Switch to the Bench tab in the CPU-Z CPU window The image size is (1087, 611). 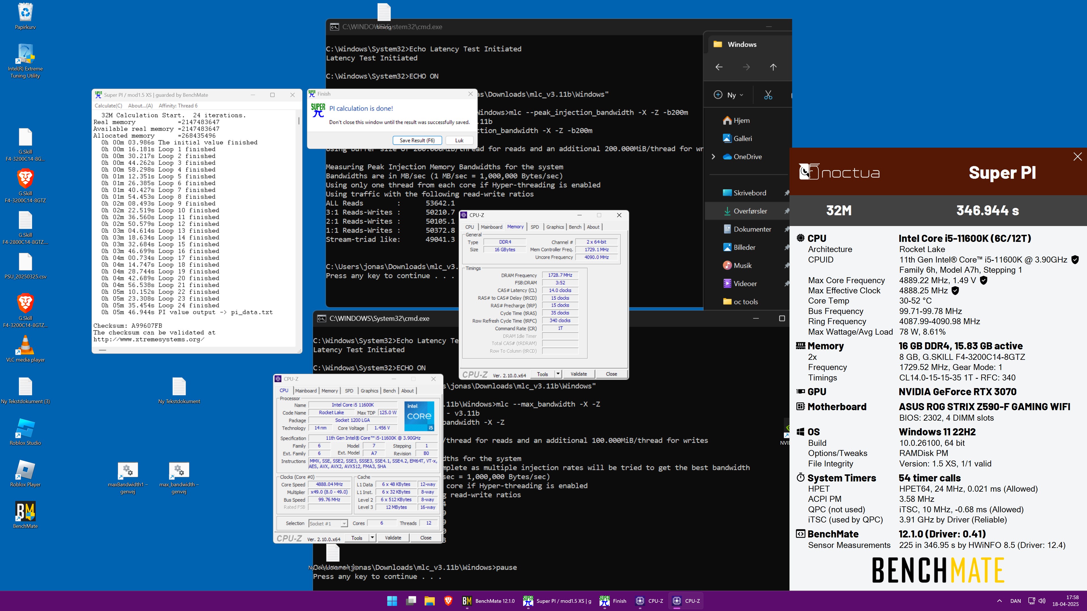[x=390, y=391]
